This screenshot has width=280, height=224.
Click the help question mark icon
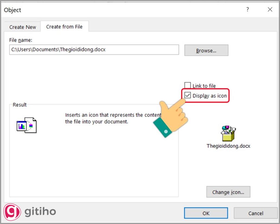click(x=247, y=10)
